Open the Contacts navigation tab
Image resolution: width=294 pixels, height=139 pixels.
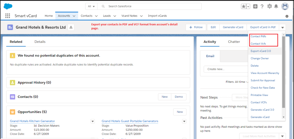[x=86, y=16]
